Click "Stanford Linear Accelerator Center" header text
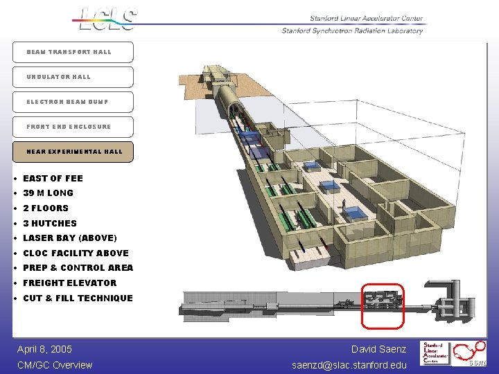The height and width of the screenshot is (374, 499). point(367,19)
